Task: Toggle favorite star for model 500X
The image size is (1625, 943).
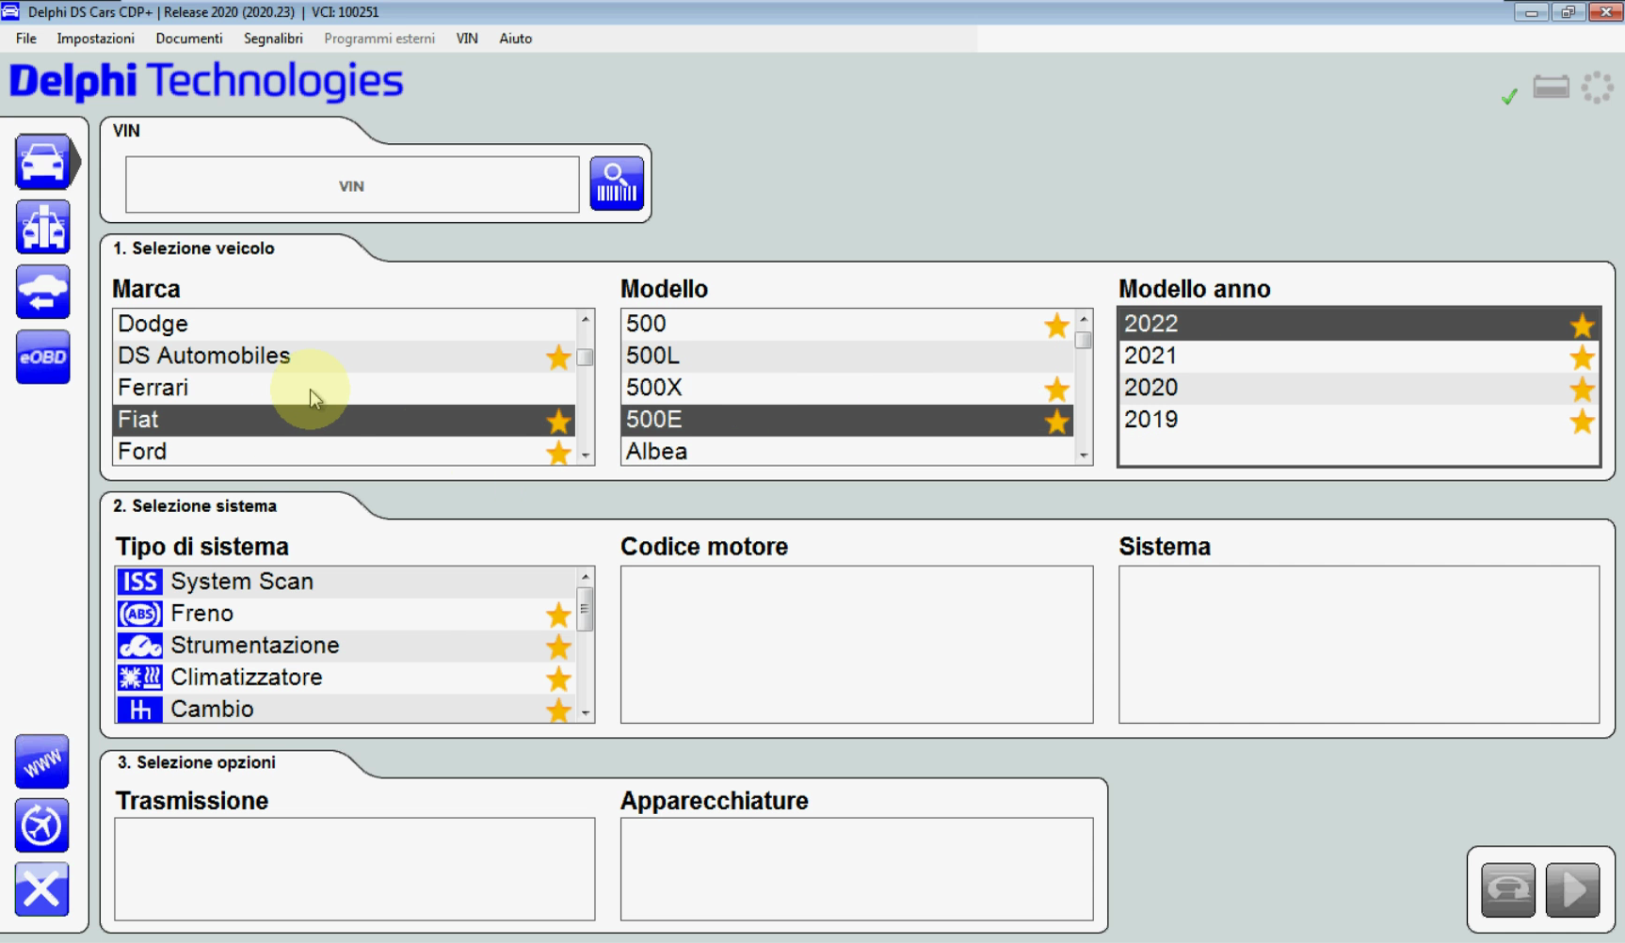Action: click(x=1056, y=389)
